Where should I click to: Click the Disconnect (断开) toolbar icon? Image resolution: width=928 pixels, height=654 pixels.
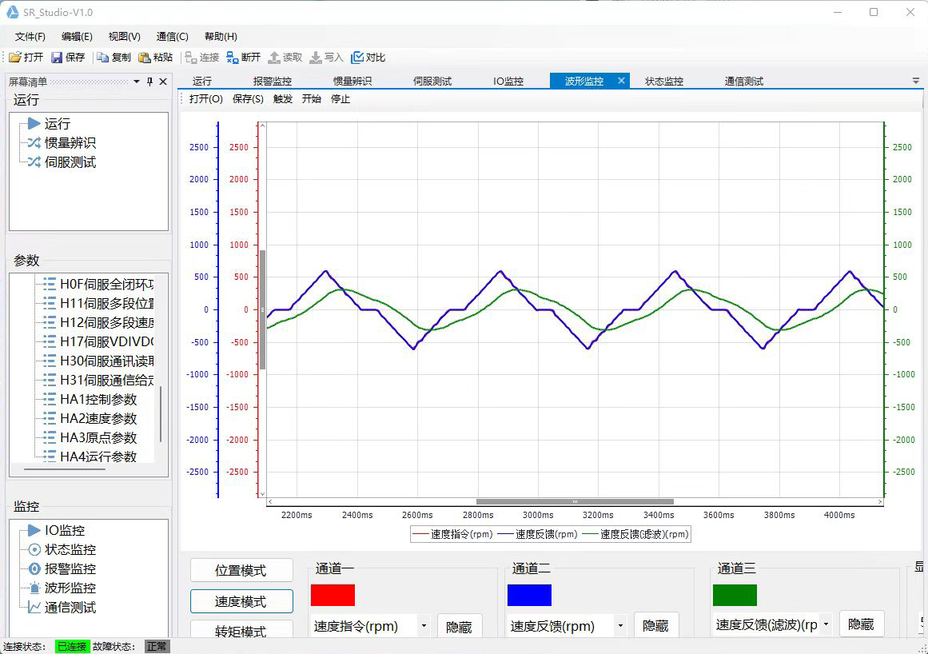pos(233,58)
